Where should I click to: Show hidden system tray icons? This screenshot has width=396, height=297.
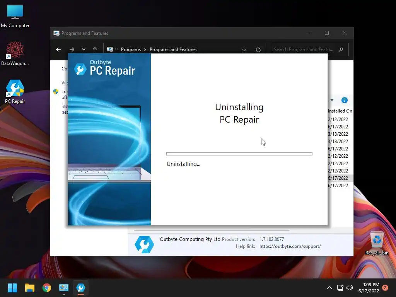(x=329, y=288)
